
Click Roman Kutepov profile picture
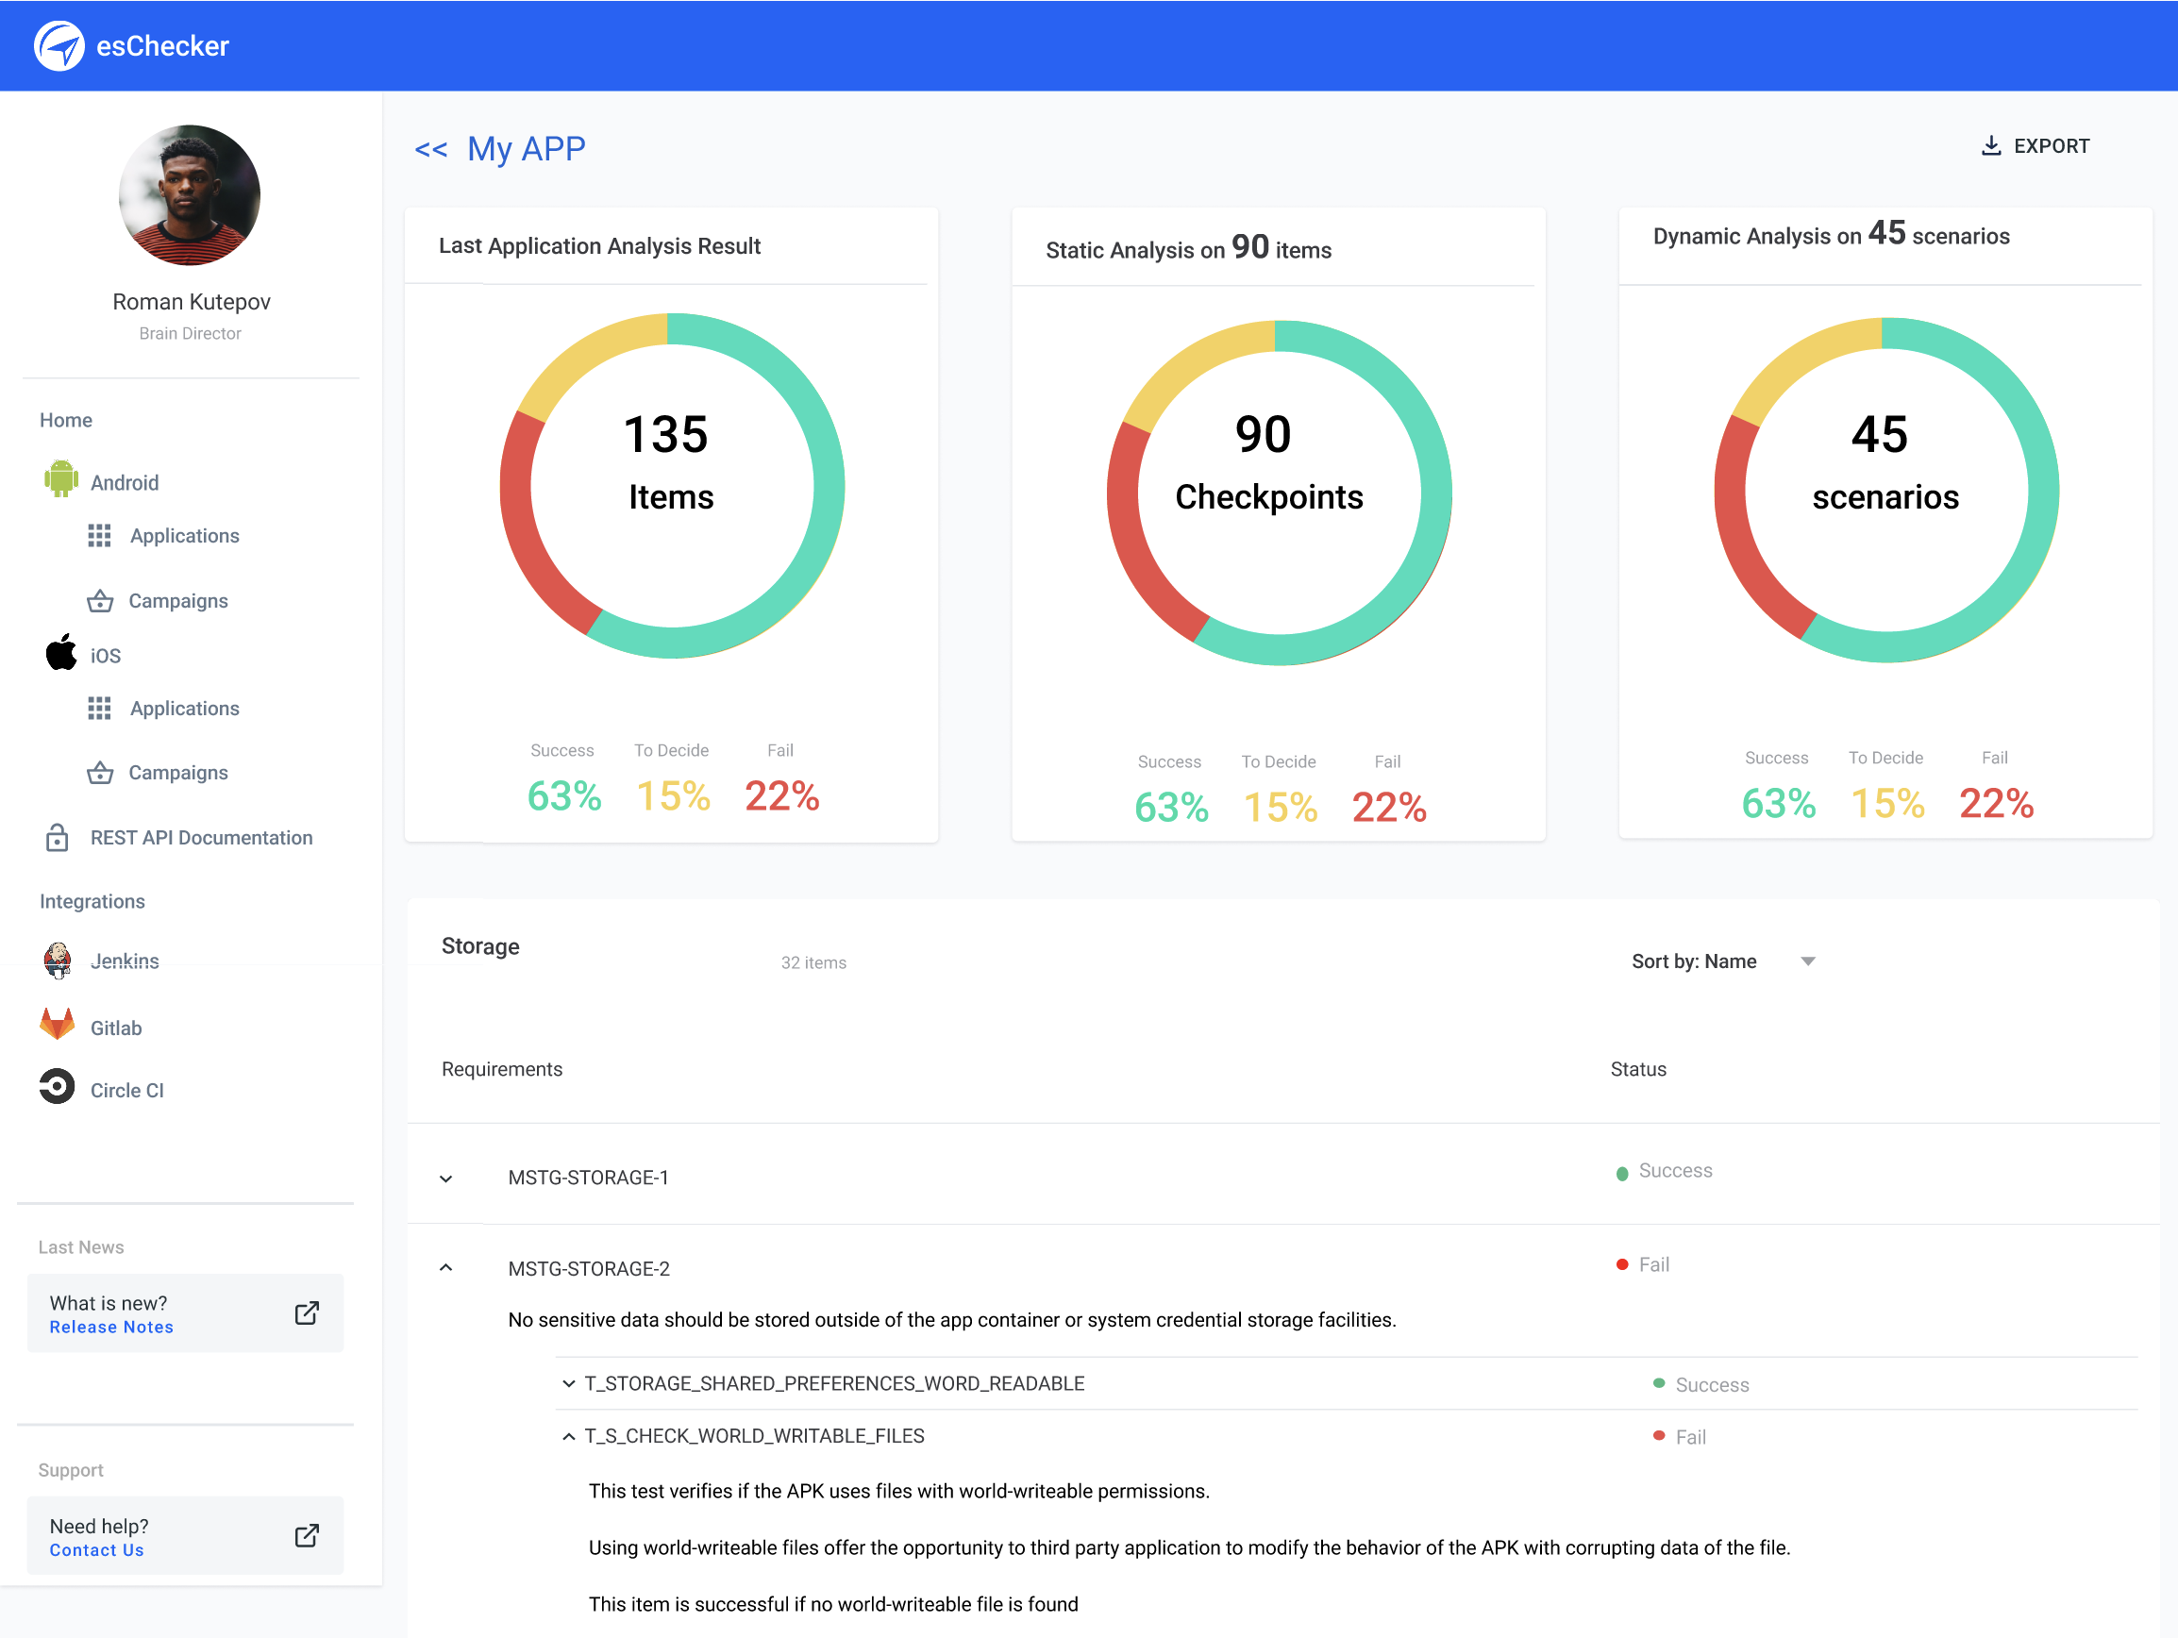[x=190, y=195]
